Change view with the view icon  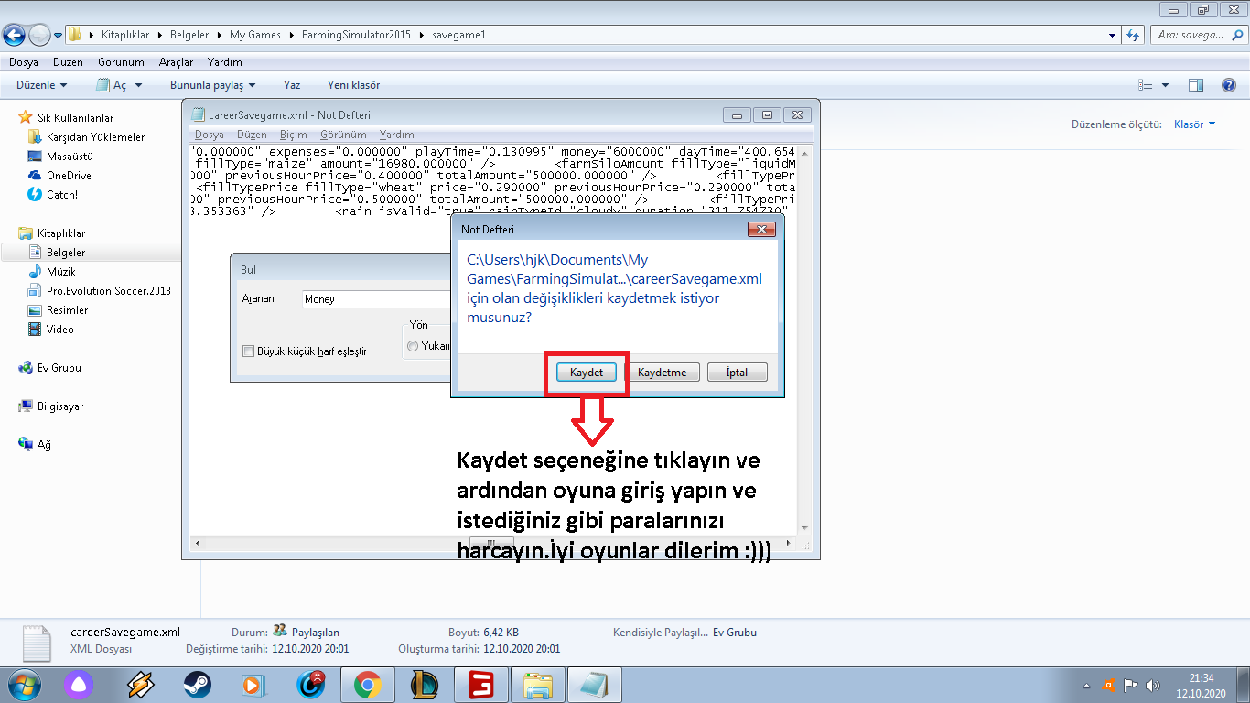1146,85
